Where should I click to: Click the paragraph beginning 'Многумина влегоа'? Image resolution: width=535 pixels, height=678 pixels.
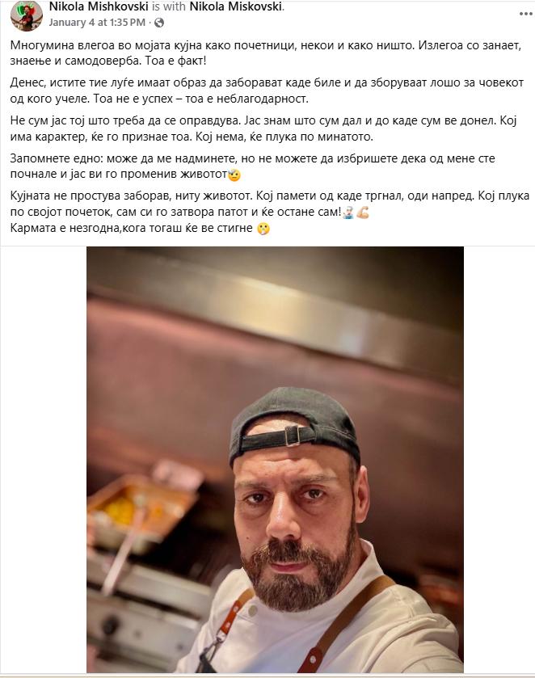266,53
